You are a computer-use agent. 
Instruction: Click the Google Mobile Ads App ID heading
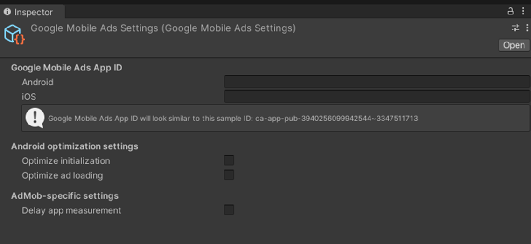[66, 68]
